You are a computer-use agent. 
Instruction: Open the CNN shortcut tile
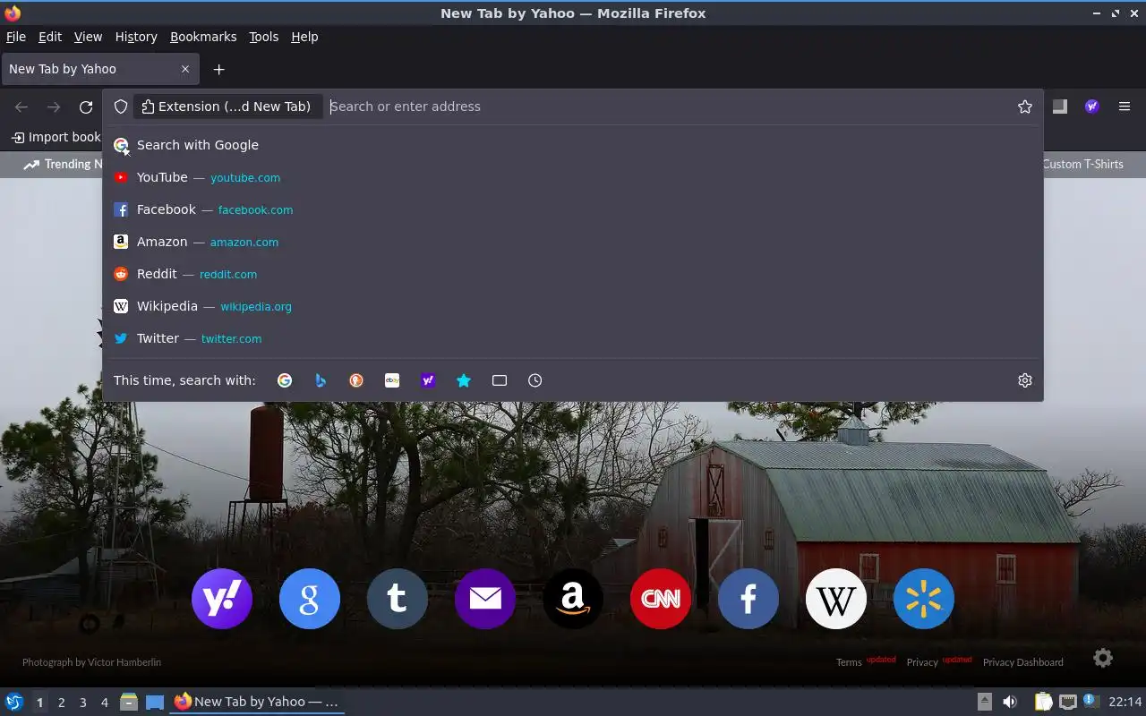[661, 599]
